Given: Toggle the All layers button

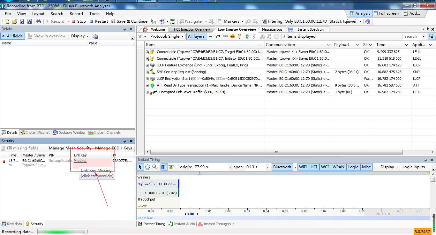Looking at the screenshot, I should tap(196, 36).
